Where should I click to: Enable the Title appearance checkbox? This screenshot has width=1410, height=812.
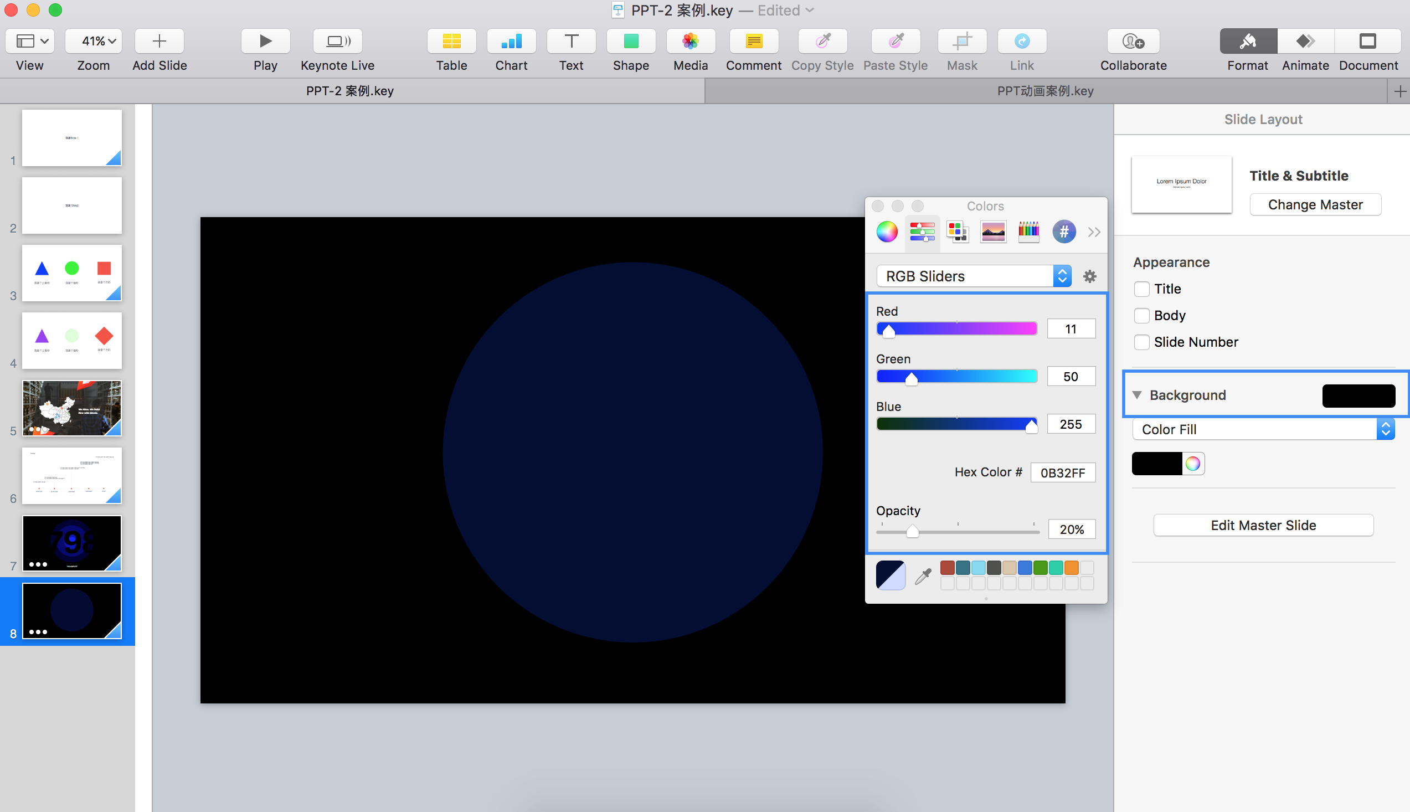[x=1141, y=289]
